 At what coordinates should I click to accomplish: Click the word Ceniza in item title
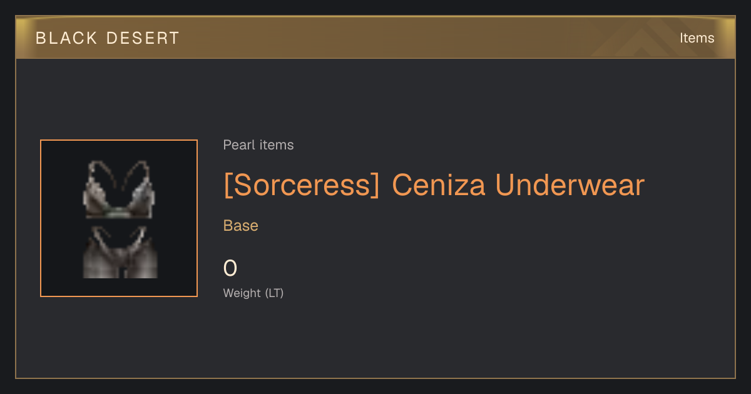pyautogui.click(x=439, y=185)
